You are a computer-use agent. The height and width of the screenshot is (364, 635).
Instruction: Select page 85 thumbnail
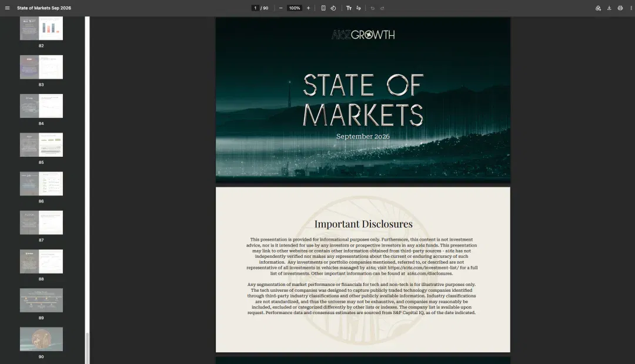[41, 145]
